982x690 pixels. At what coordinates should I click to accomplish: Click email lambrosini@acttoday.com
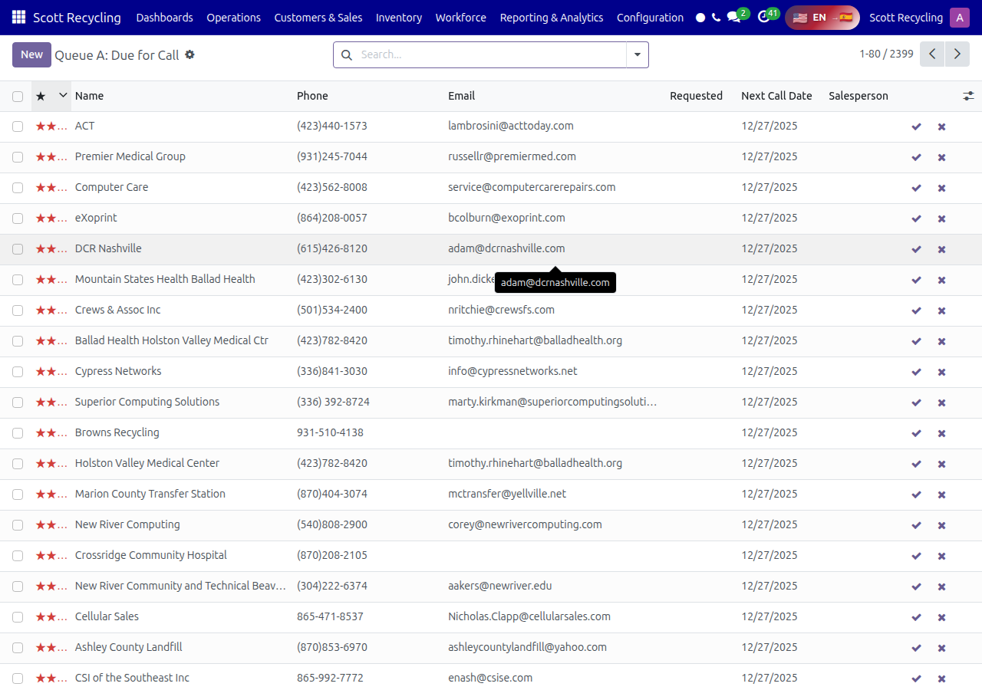[511, 126]
